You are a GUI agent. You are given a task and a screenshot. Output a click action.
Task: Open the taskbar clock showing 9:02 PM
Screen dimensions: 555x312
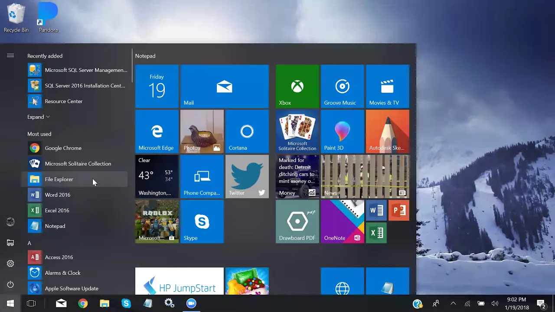(516, 303)
